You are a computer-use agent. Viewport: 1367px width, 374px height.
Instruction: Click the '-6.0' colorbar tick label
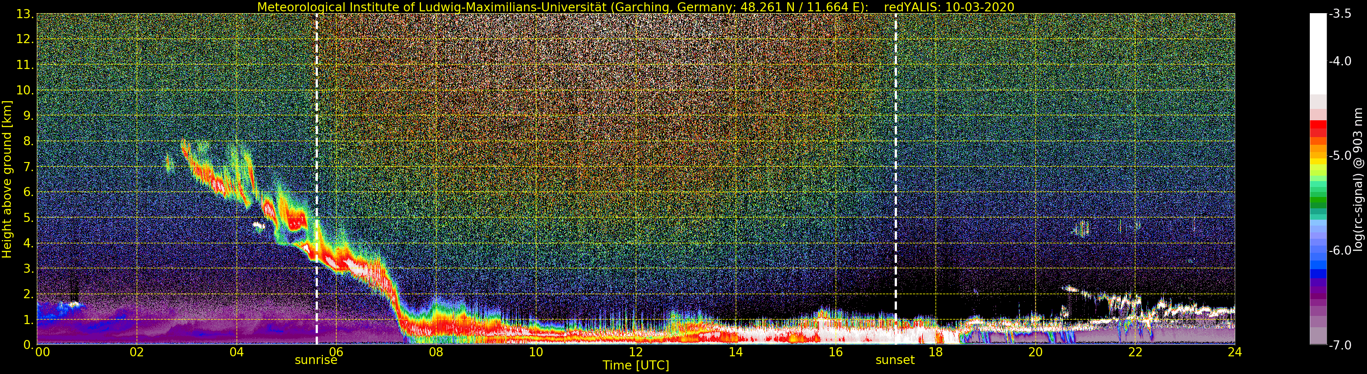[1340, 251]
